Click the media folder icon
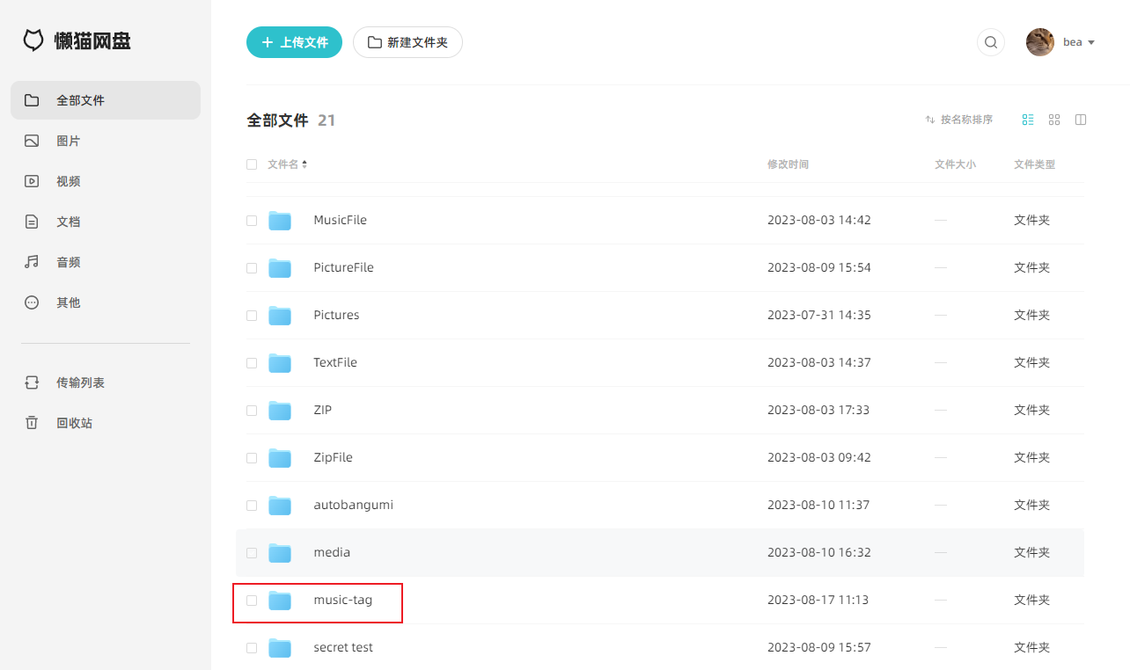 coord(280,553)
